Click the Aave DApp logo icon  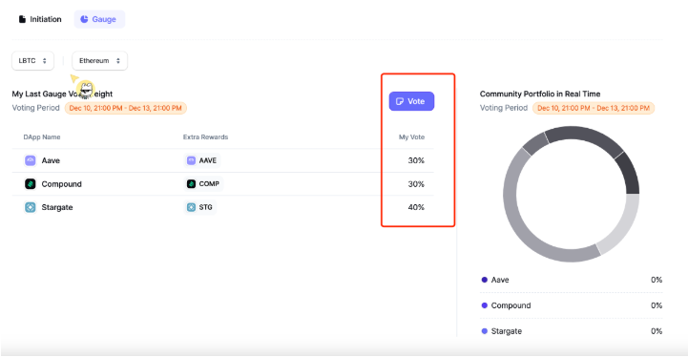click(x=31, y=160)
